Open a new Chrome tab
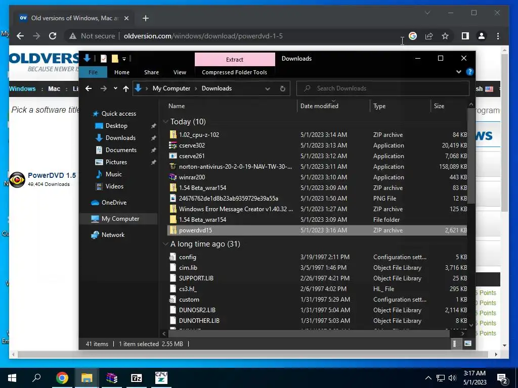This screenshot has height=388, width=518. click(x=146, y=18)
